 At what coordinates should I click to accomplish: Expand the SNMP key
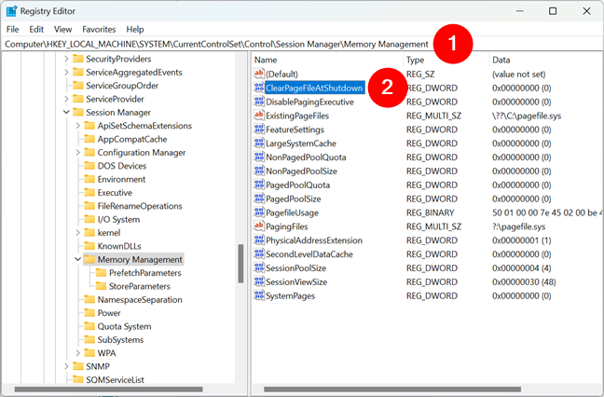click(x=66, y=366)
